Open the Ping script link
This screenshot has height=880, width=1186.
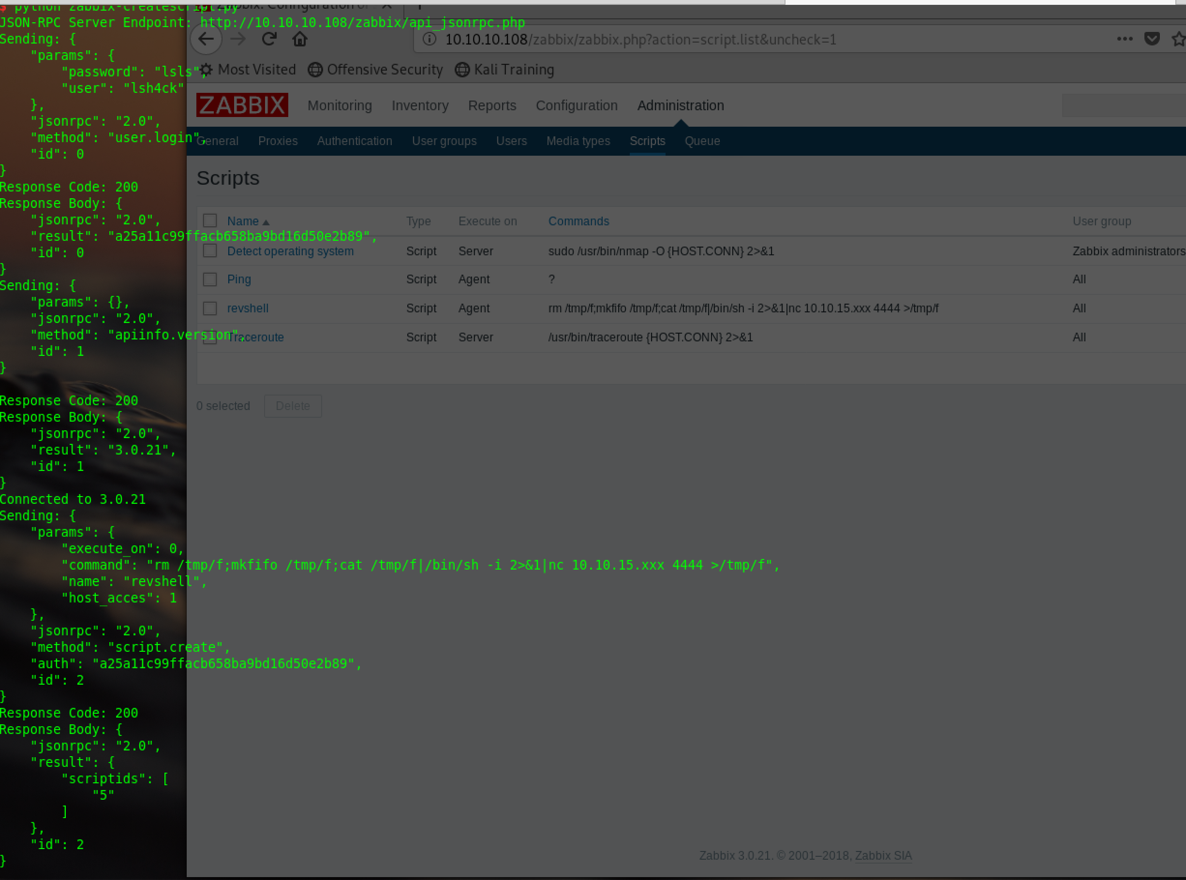[238, 279]
